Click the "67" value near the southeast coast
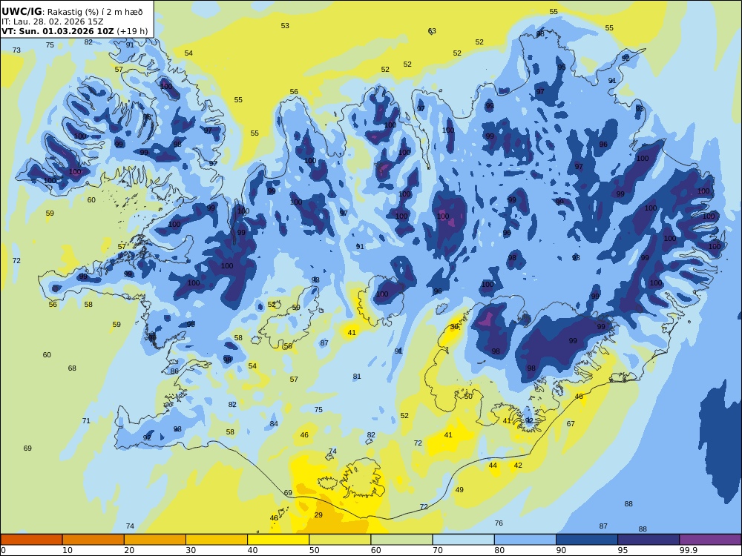The image size is (742, 556). [x=571, y=423]
